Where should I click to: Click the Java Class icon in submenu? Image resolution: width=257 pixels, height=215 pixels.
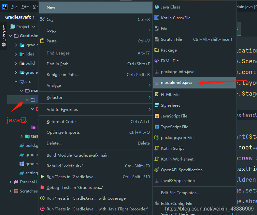click(157, 7)
